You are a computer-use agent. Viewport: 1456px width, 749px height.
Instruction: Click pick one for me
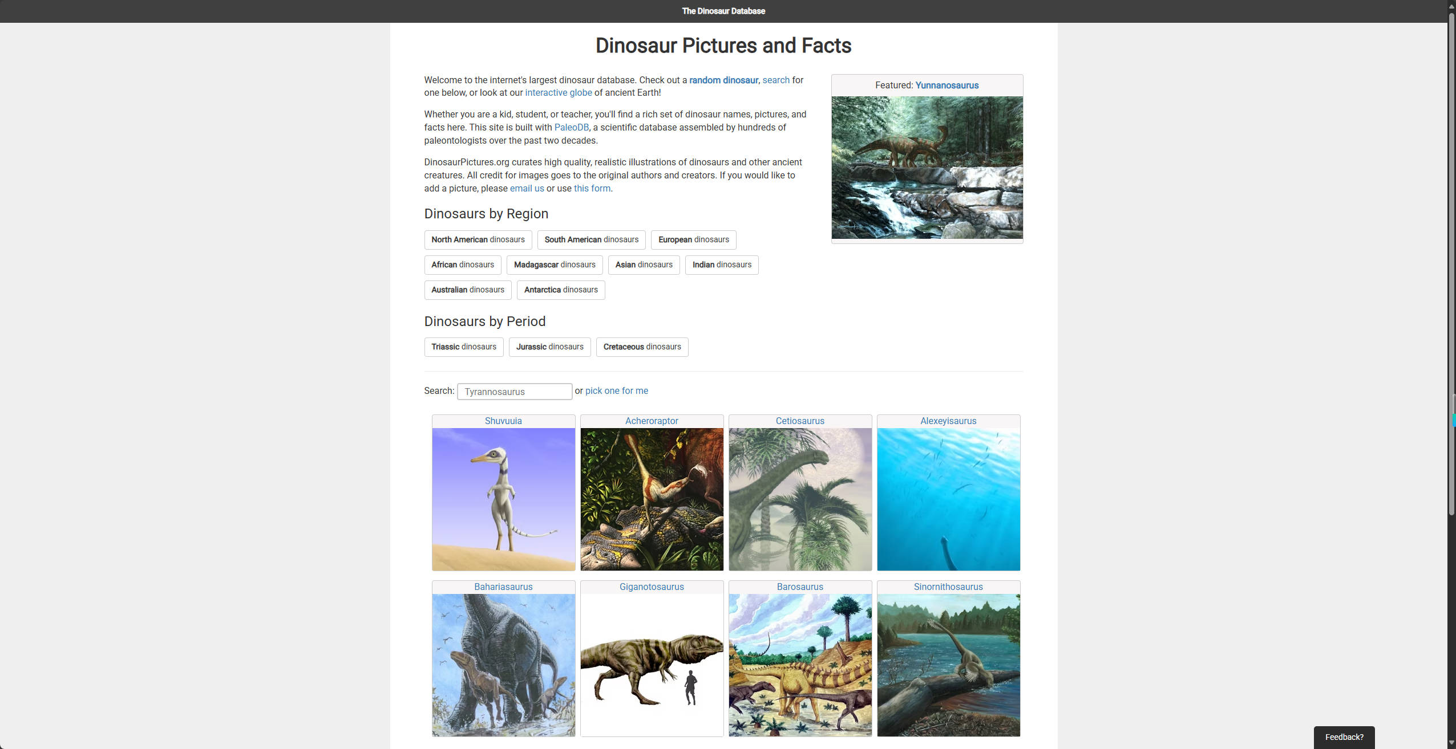617,390
